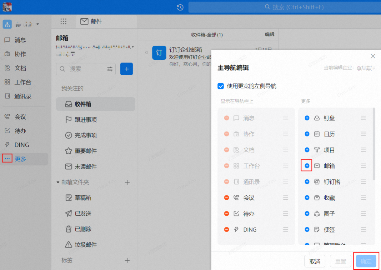This screenshot has height=270, width=381.
Task: Select the 收件箱 folder
Action: coord(96,104)
